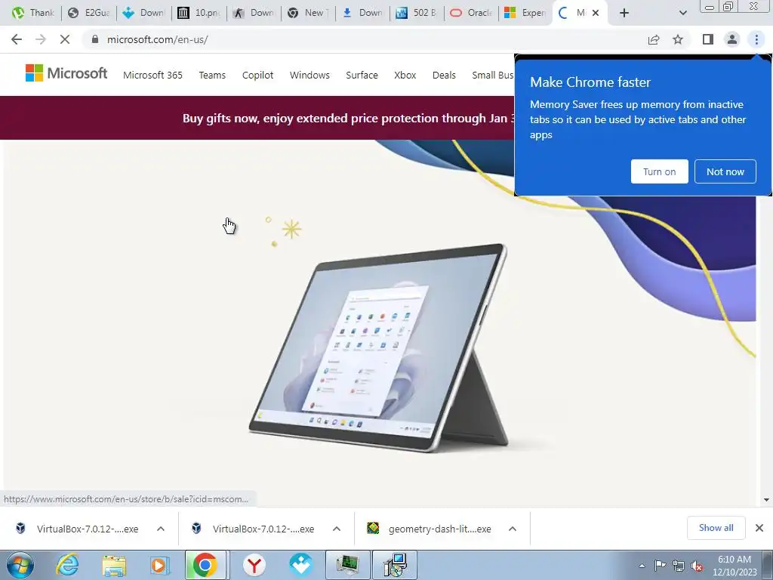This screenshot has width=773, height=580.
Task: Close the downloads bar
Action: coord(759,528)
